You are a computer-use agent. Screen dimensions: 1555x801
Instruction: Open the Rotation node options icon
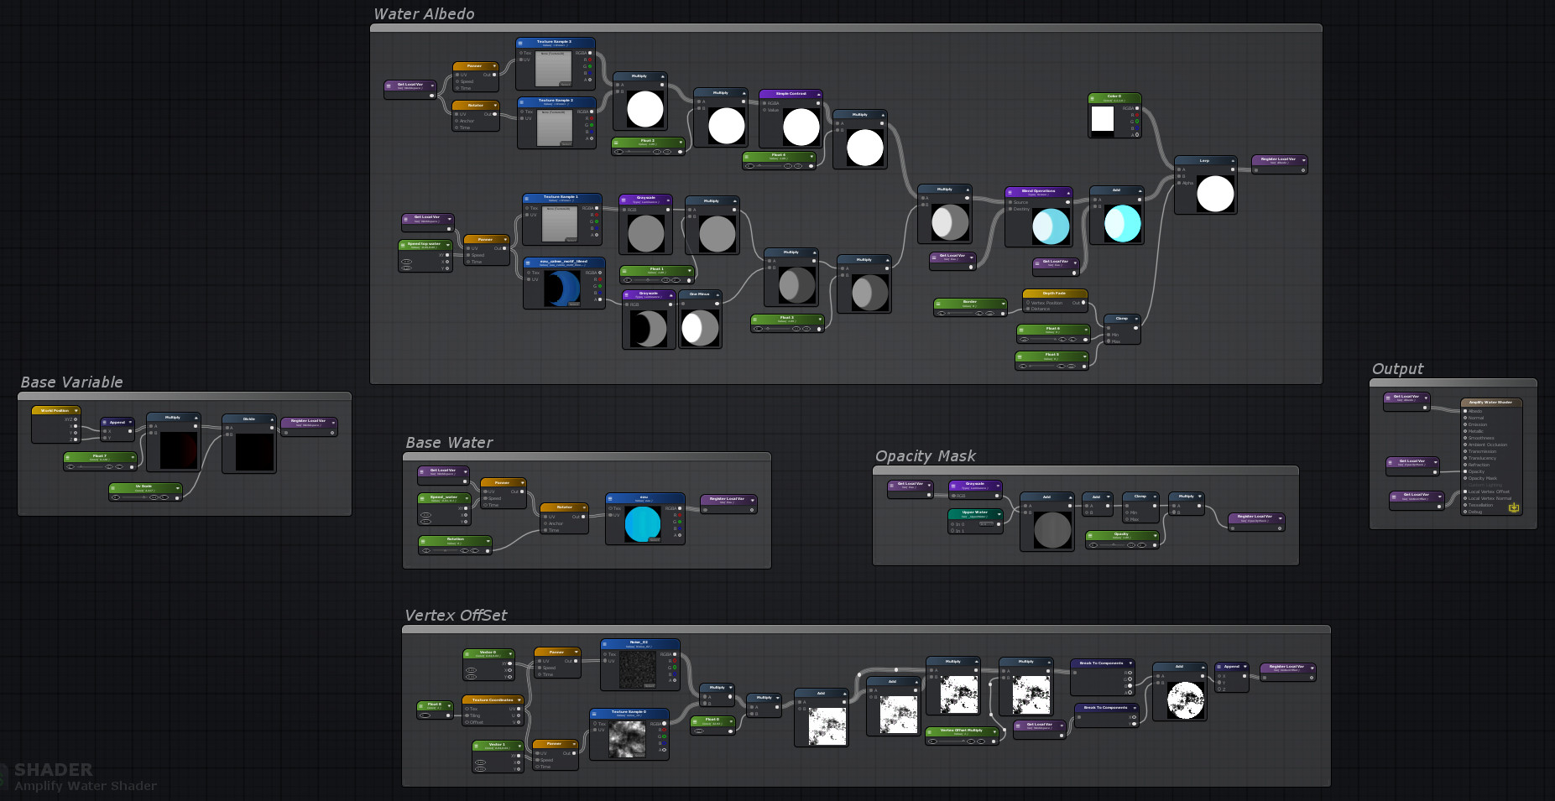[423, 540]
